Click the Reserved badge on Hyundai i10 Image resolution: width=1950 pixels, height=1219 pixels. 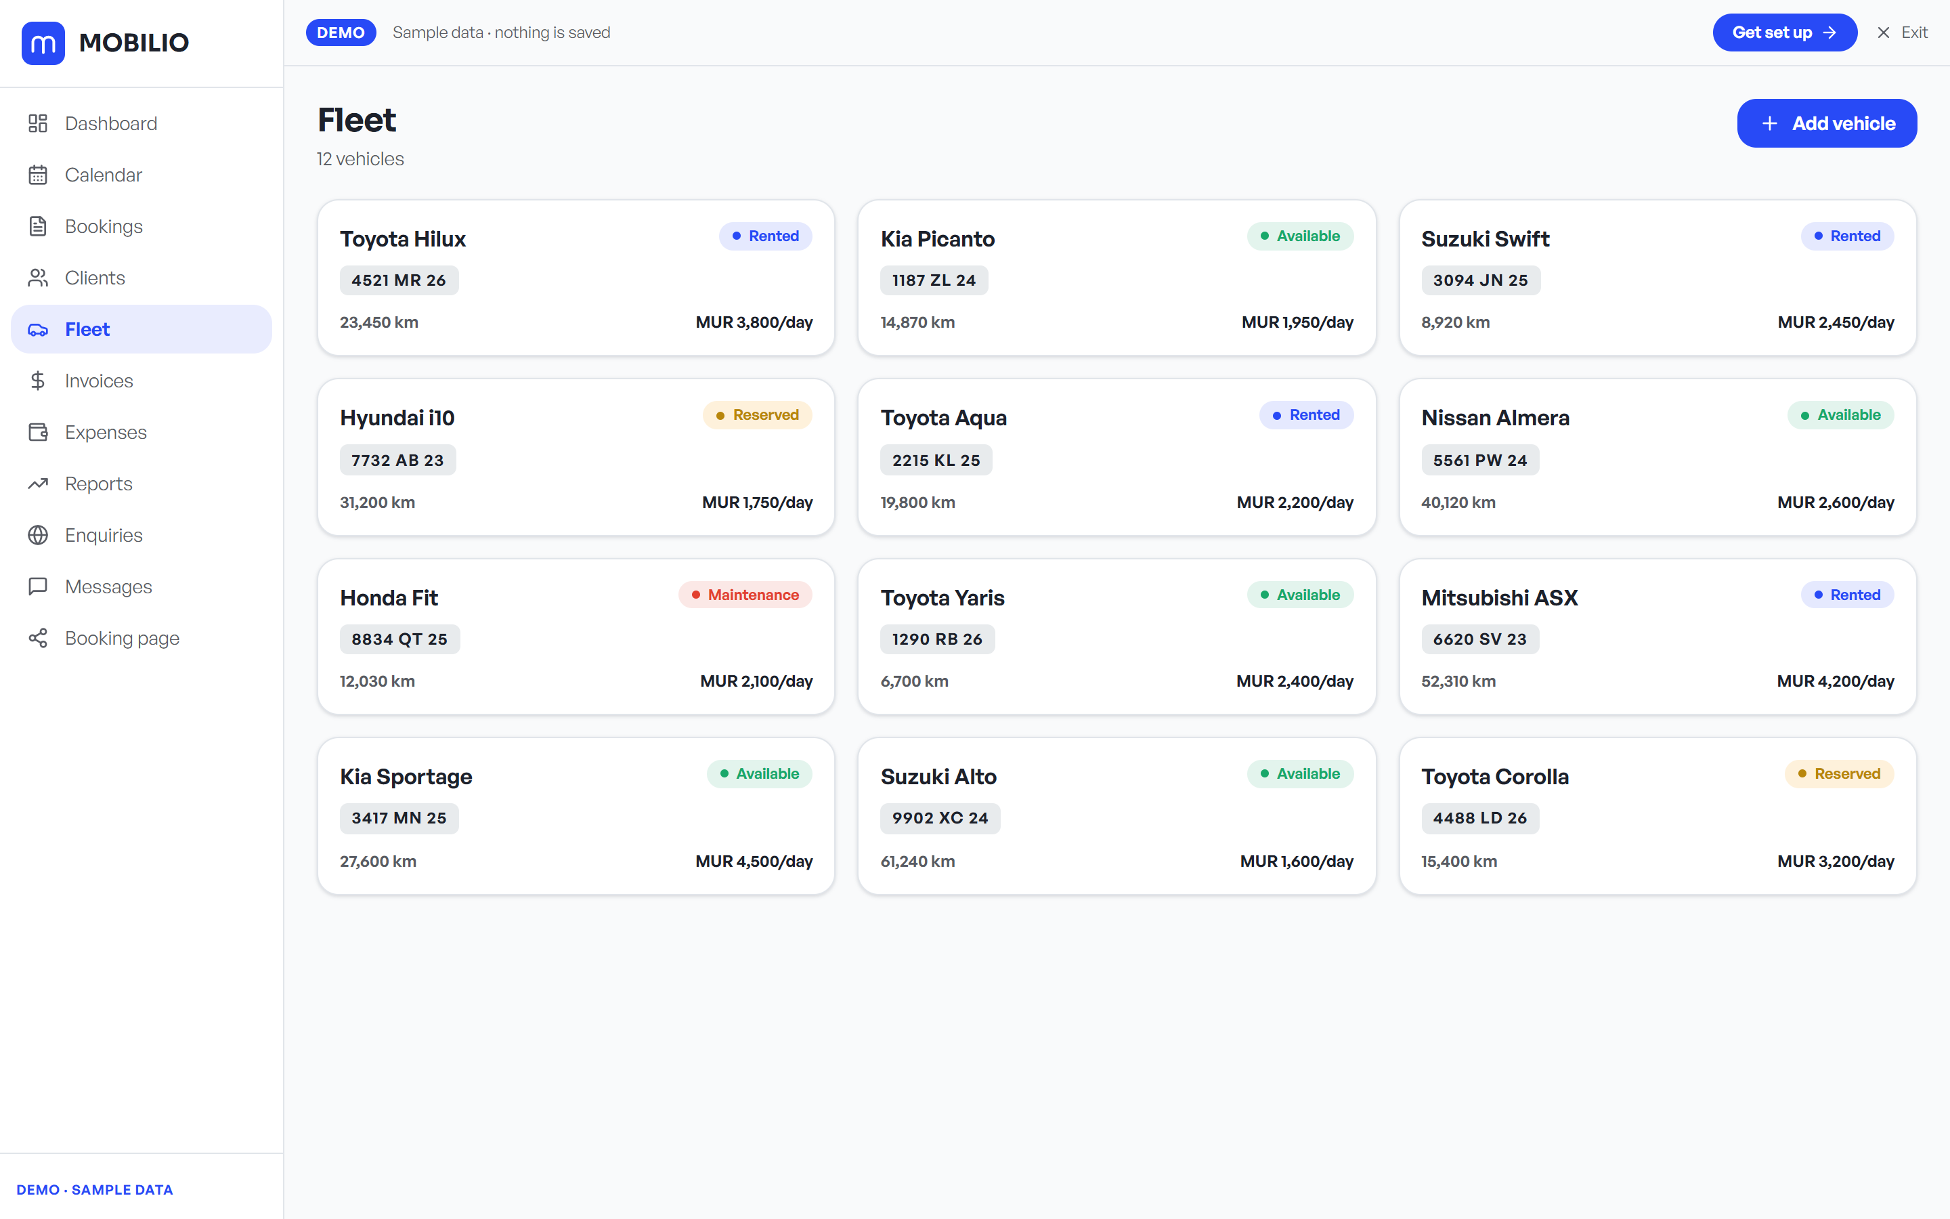click(x=758, y=415)
